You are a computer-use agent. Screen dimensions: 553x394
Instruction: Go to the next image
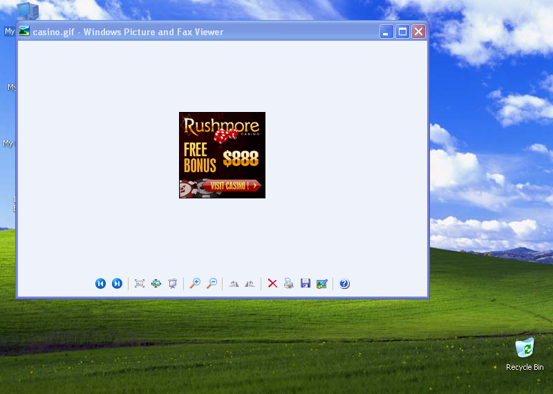117,283
